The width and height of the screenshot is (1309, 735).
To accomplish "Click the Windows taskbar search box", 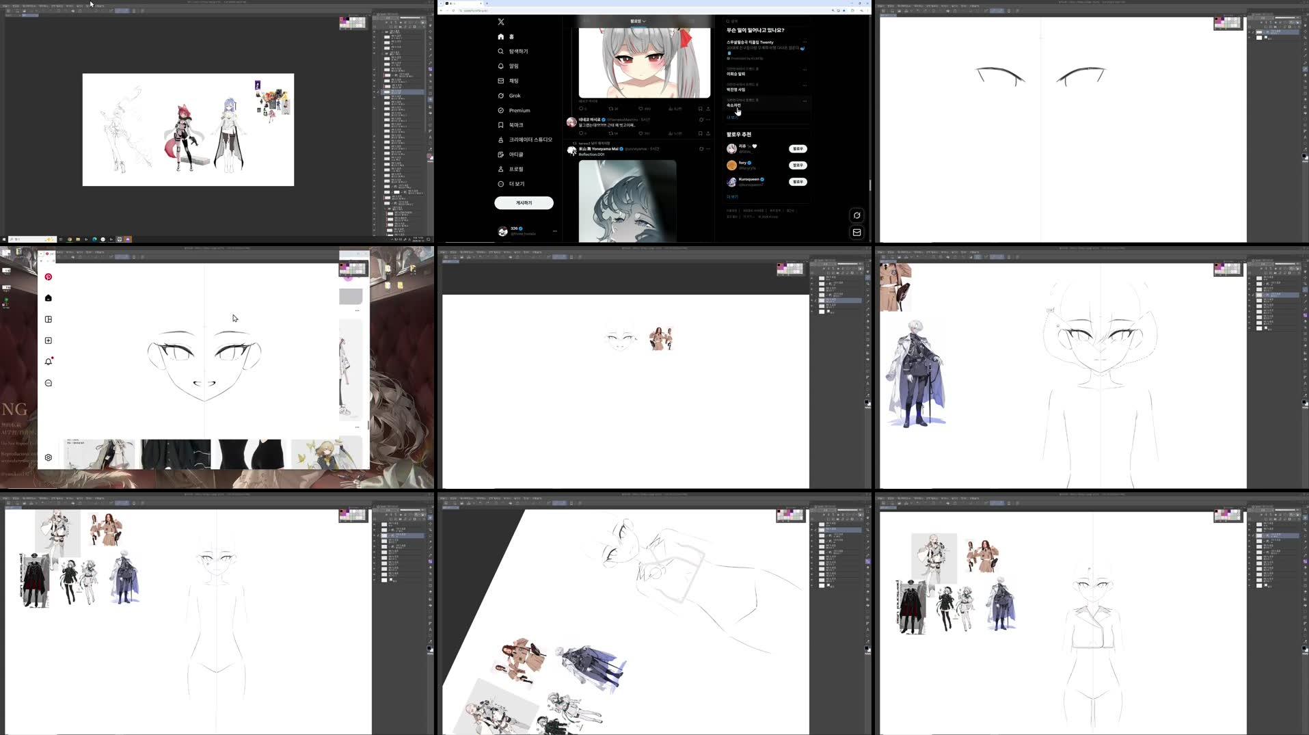I will click(x=31, y=239).
